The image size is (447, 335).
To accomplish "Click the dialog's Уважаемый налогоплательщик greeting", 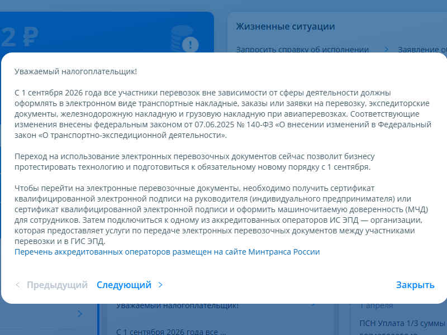I will point(75,72).
